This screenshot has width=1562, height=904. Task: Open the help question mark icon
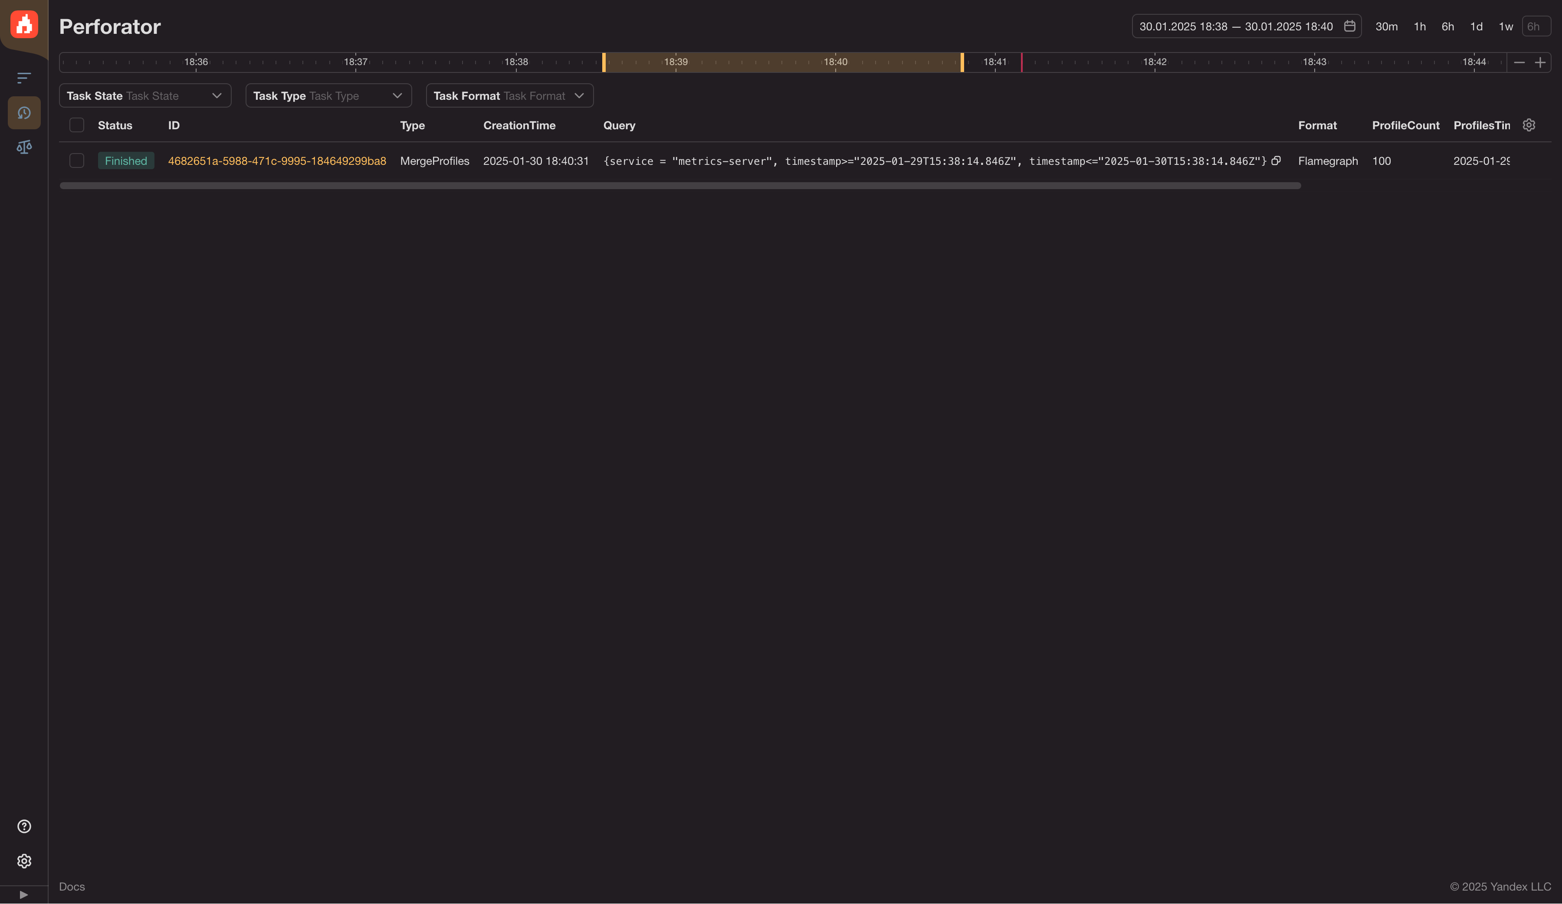click(23, 826)
